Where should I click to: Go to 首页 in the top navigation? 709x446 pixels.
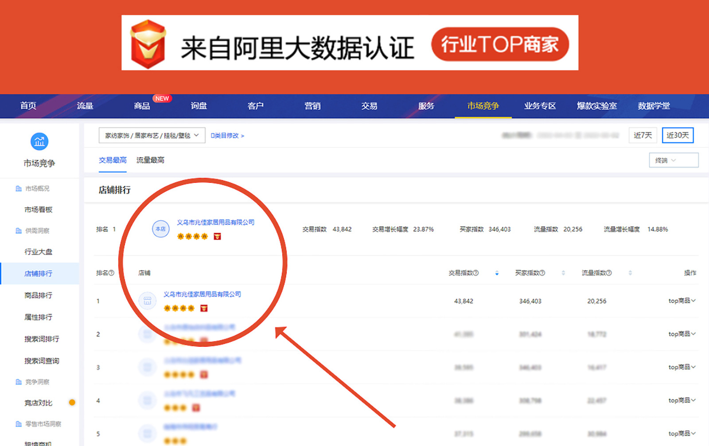pos(28,106)
